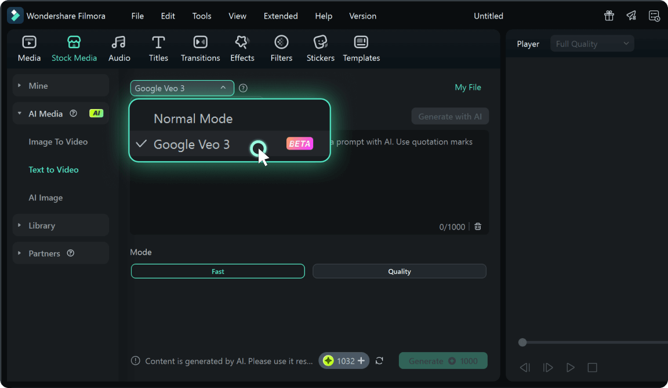Step back one frame in Player
Image resolution: width=668 pixels, height=388 pixels.
click(525, 367)
